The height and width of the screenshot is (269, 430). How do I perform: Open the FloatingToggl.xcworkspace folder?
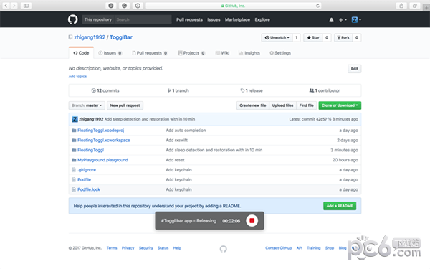pyautogui.click(x=104, y=141)
